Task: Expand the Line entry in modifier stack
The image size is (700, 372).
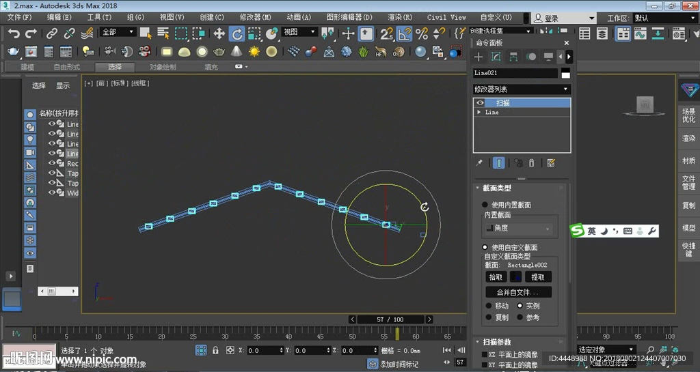Action: [x=479, y=112]
